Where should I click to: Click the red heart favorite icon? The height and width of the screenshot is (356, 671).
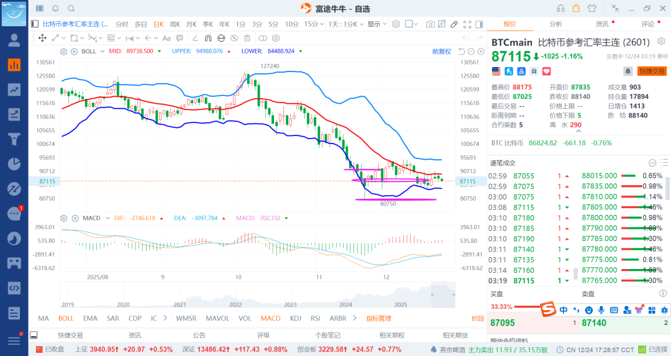click(547, 71)
